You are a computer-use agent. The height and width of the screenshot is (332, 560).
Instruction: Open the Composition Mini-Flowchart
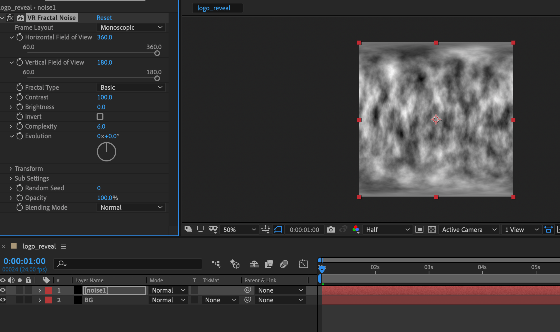tap(216, 264)
